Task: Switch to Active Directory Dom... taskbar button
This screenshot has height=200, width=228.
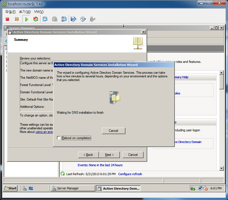Action: 118,188
